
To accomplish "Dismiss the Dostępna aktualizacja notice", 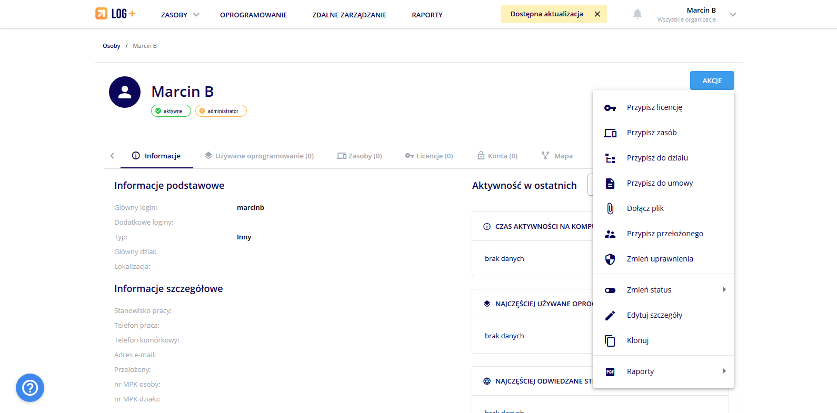I will tap(597, 14).
